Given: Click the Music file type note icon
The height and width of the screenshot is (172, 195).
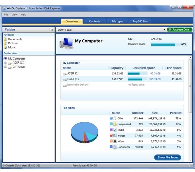Looking at the screenshot, I should click(x=115, y=129).
